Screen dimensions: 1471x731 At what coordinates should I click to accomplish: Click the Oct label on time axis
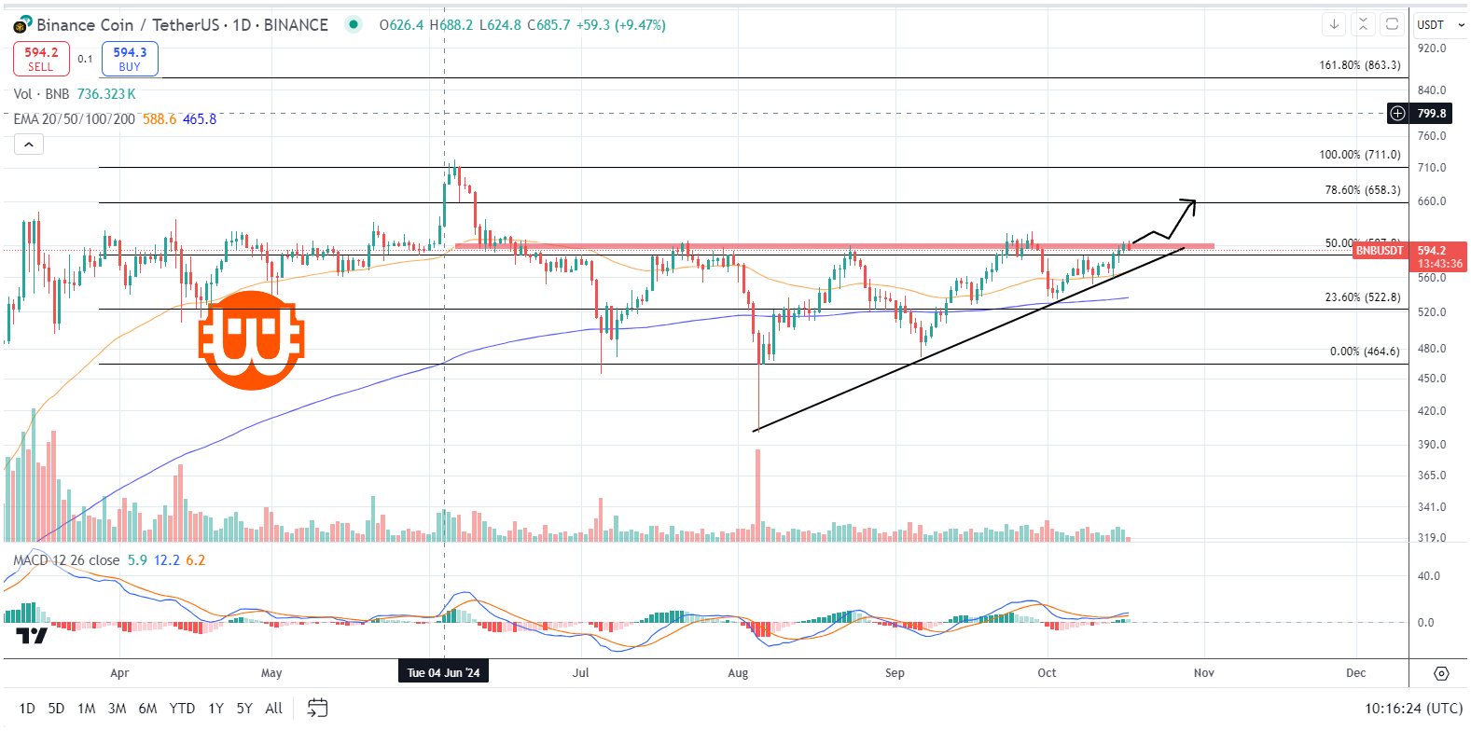[x=1047, y=673]
